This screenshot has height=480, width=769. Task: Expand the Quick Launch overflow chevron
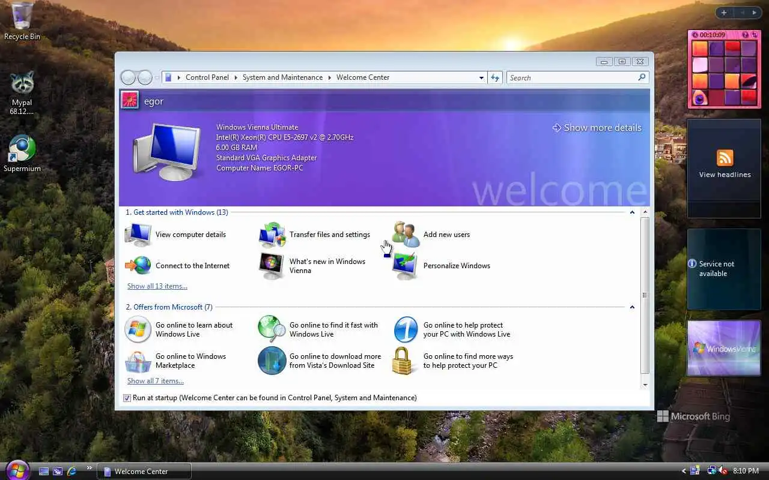click(90, 468)
